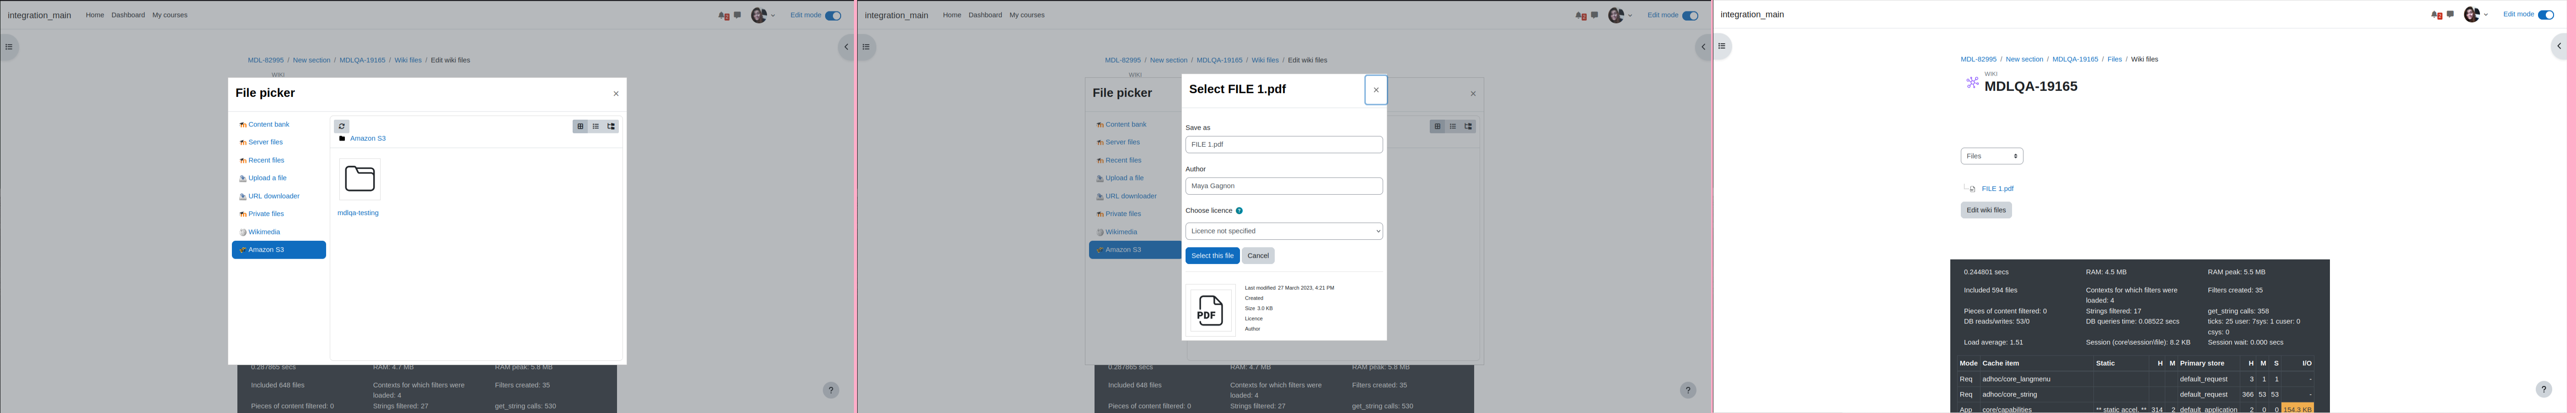The width and height of the screenshot is (2576, 413).
Task: Click the Author field with Maya Gagnon
Action: (x=1284, y=186)
